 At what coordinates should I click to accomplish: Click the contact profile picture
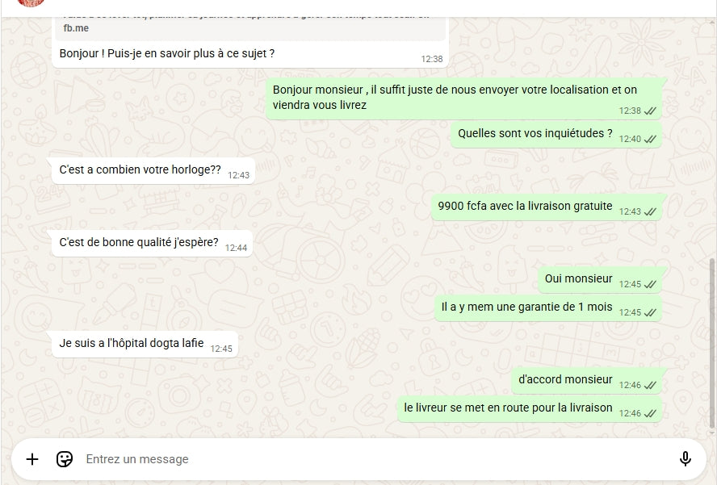pyautogui.click(x=30, y=2)
